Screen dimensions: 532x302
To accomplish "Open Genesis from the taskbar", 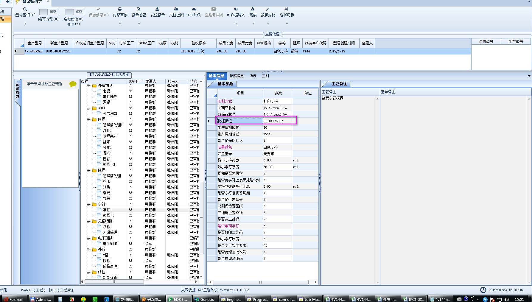I will 205,299.
